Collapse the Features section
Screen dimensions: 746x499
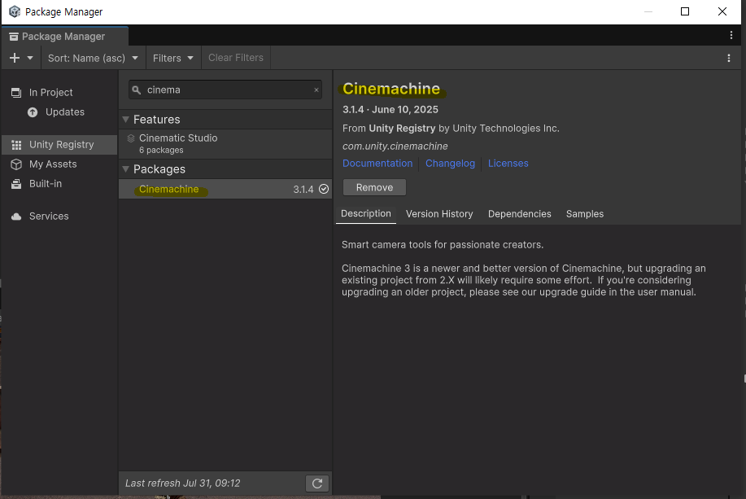[x=126, y=120]
